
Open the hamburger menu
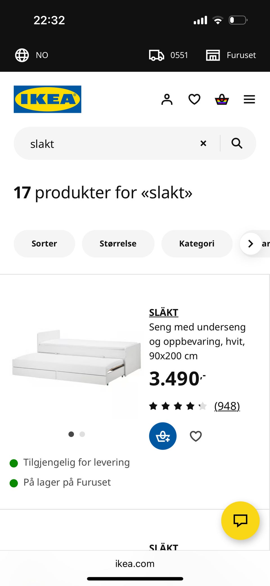point(249,99)
